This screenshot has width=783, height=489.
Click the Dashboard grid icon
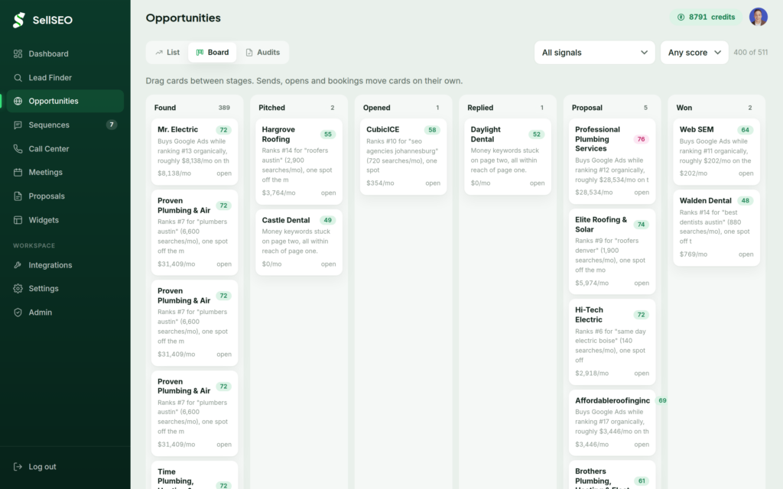18,54
